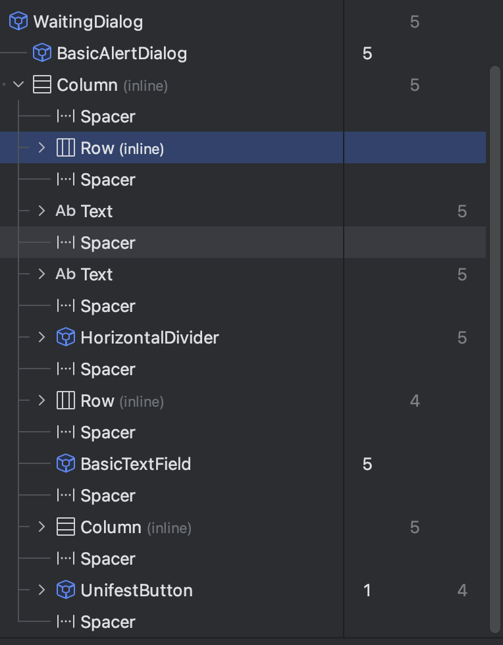503x645 pixels.
Task: Click the highlighted Row layout icon
Action: 66,148
